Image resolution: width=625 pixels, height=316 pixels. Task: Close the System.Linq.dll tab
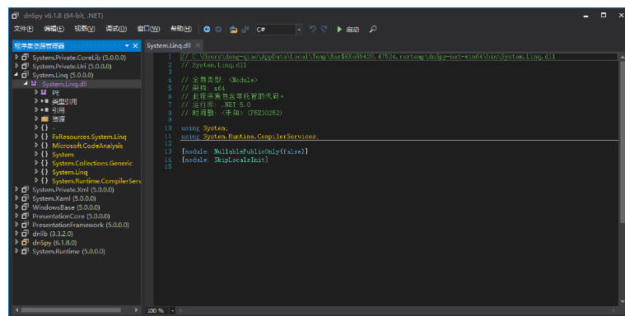coord(198,45)
